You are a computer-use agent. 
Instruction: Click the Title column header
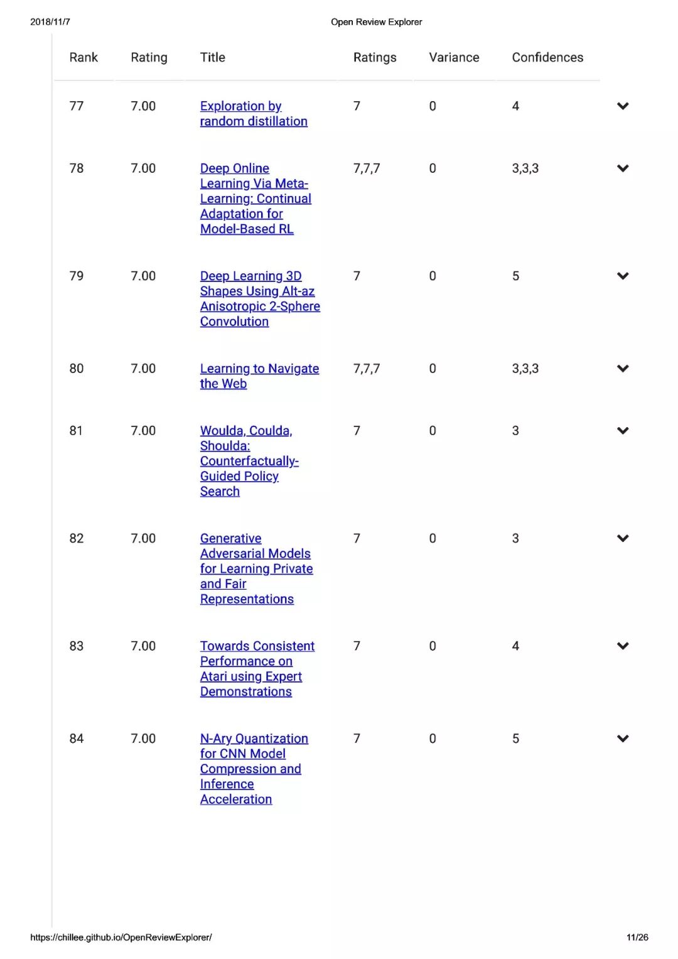tap(212, 57)
